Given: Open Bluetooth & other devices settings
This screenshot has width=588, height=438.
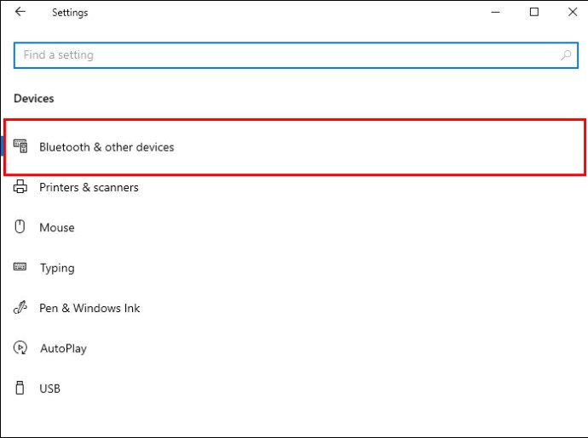Looking at the screenshot, I should pyautogui.click(x=294, y=147).
